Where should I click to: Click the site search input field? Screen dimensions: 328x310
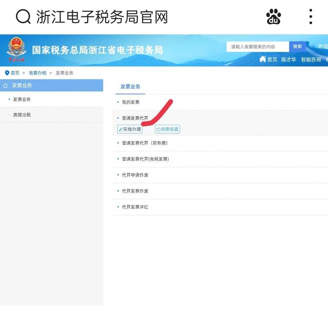point(258,47)
